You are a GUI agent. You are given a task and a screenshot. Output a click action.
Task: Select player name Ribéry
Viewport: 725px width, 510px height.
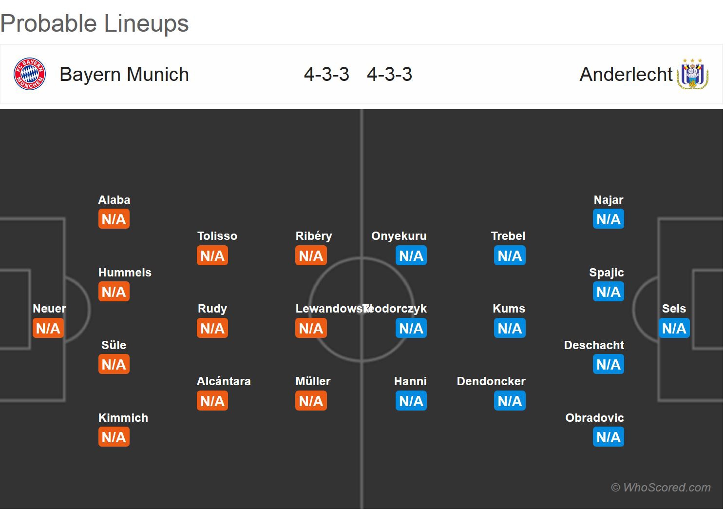313,236
